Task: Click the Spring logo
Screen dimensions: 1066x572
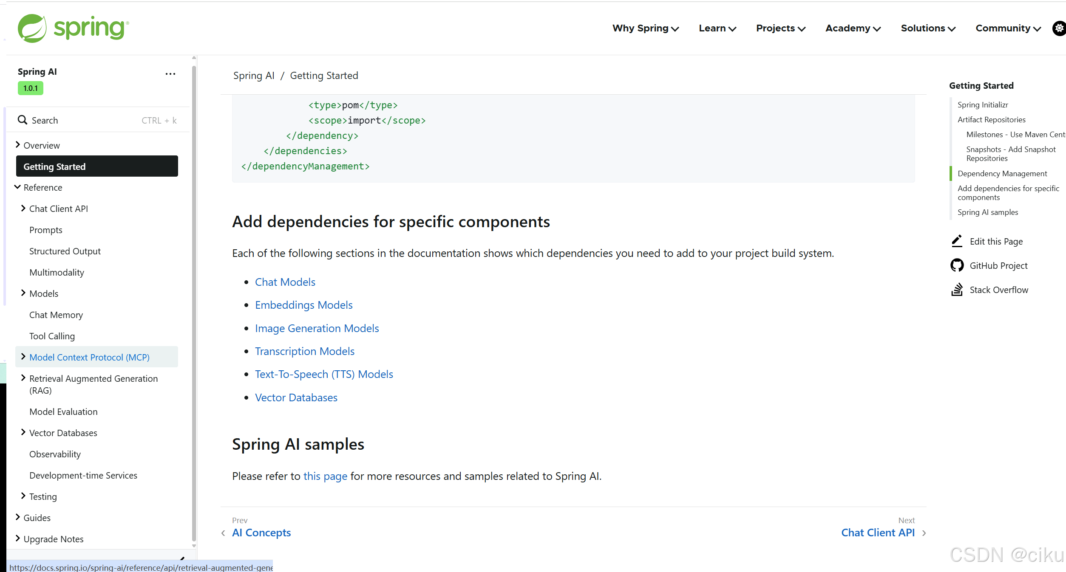Action: point(73,28)
